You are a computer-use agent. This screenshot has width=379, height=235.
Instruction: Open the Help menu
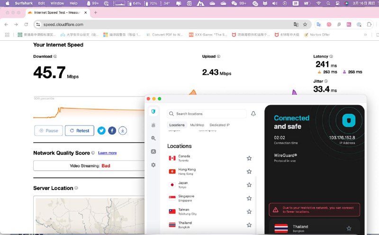click(x=73, y=3)
